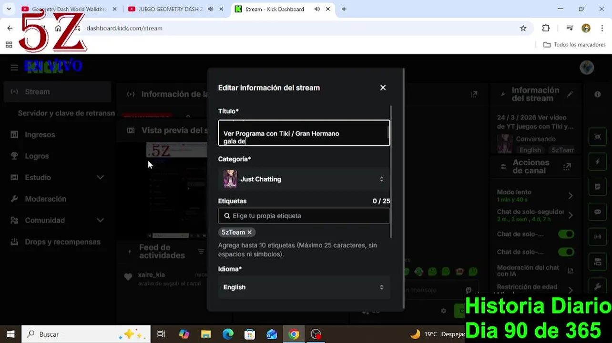Open the Idioma English dropdown
The width and height of the screenshot is (612, 343).
point(304,287)
